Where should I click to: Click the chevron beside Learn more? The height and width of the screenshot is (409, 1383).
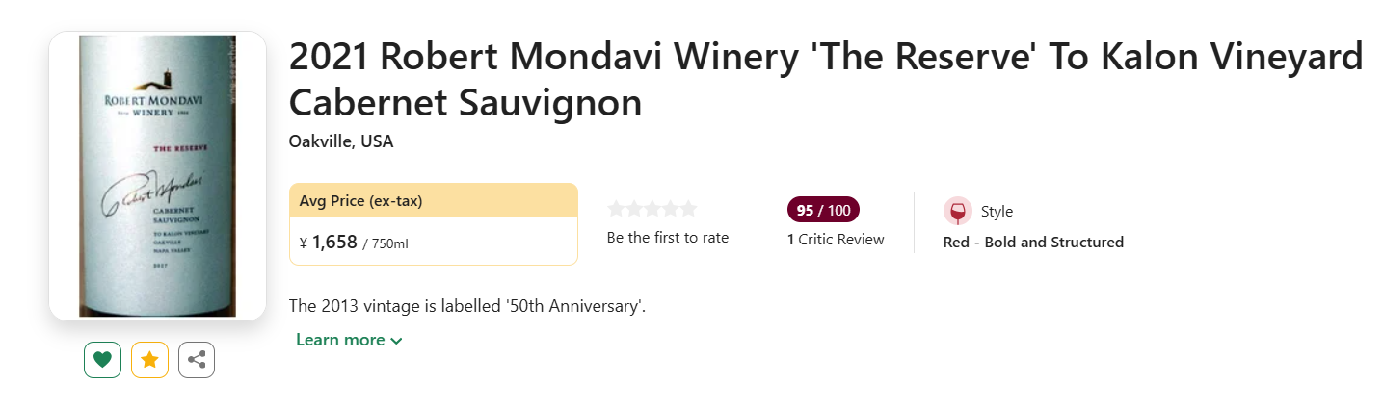(x=396, y=341)
